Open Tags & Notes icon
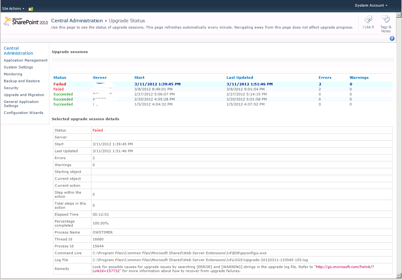This screenshot has height=280, width=402. (386, 19)
